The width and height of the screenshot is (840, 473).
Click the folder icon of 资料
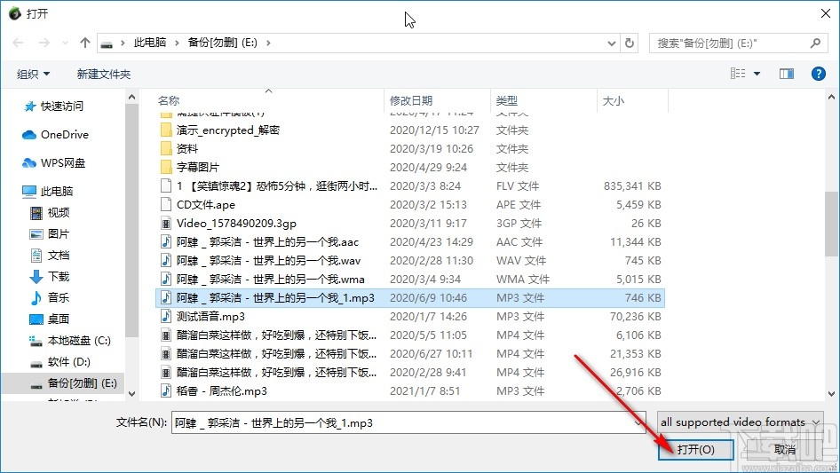[166, 148]
